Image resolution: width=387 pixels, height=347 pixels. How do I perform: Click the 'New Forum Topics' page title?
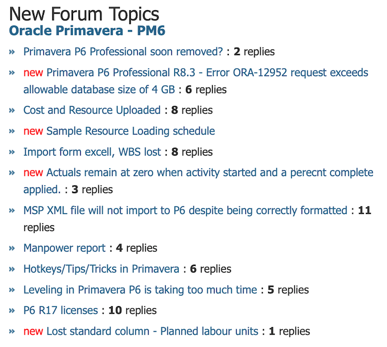84,14
